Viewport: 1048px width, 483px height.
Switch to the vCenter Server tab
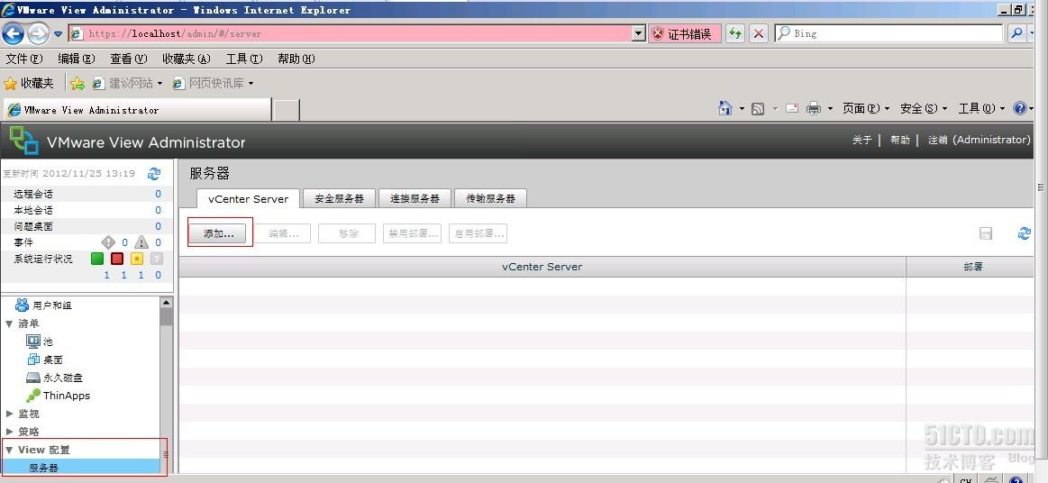coord(248,198)
